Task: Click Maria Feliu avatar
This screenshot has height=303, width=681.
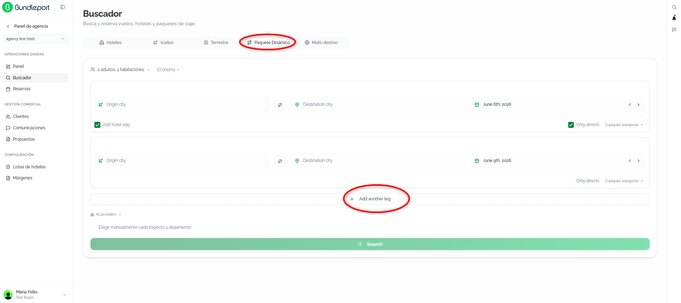Action: [x=8, y=294]
